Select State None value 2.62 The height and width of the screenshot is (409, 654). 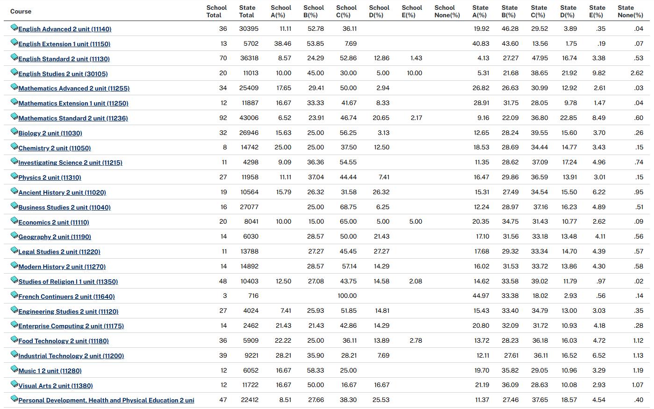point(637,73)
